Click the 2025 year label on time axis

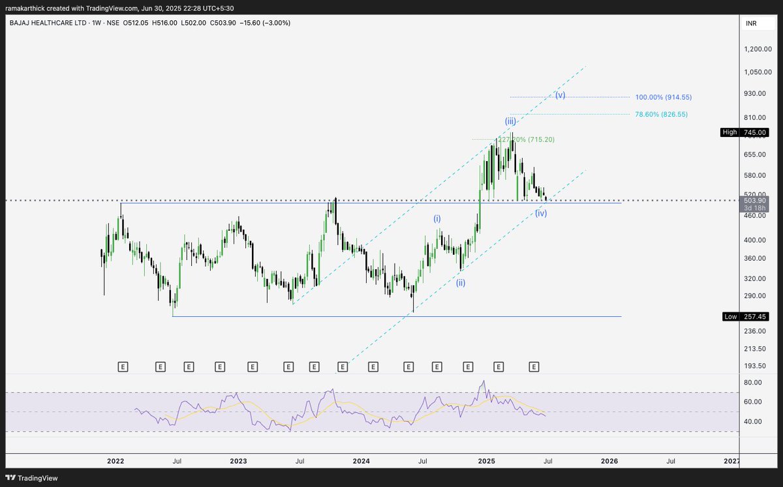(486, 461)
